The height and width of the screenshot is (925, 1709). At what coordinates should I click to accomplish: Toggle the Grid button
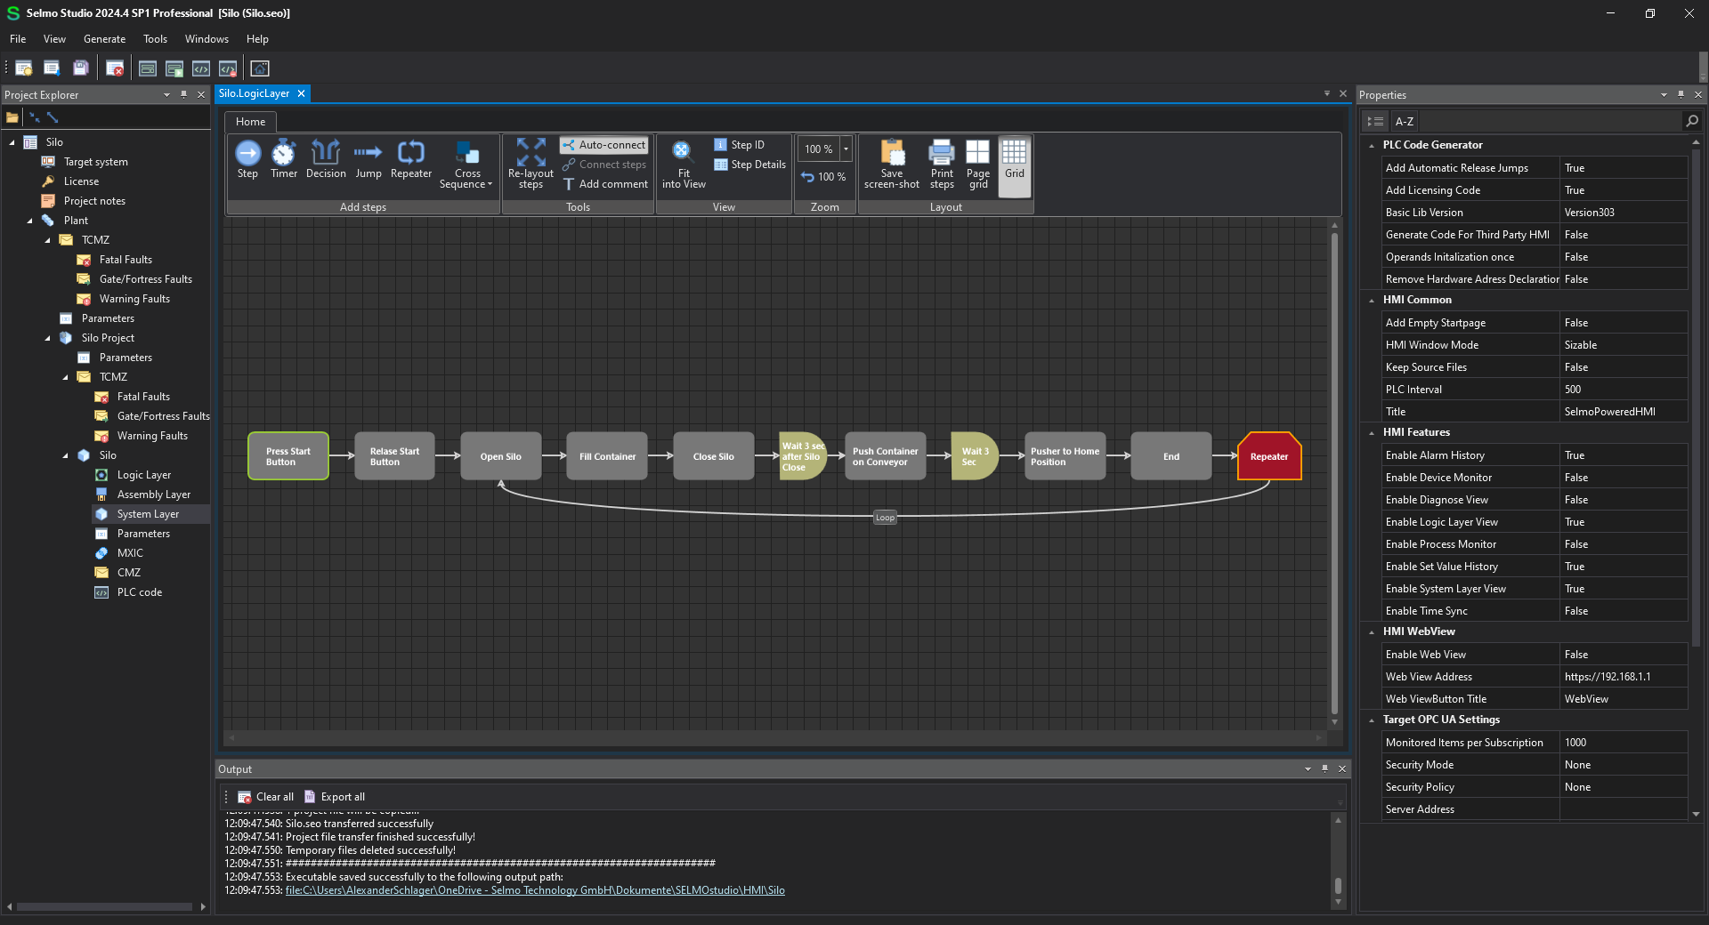coord(1015,165)
